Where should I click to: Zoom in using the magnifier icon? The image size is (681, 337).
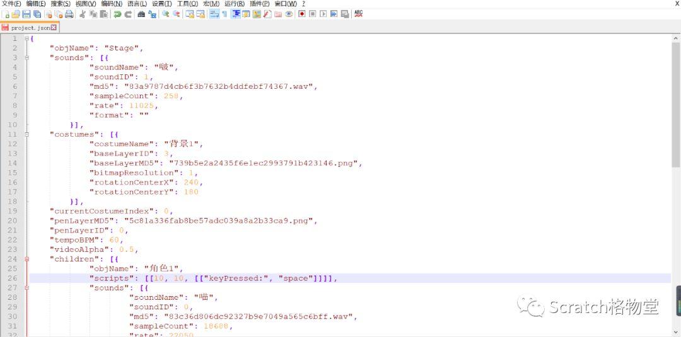(165, 14)
